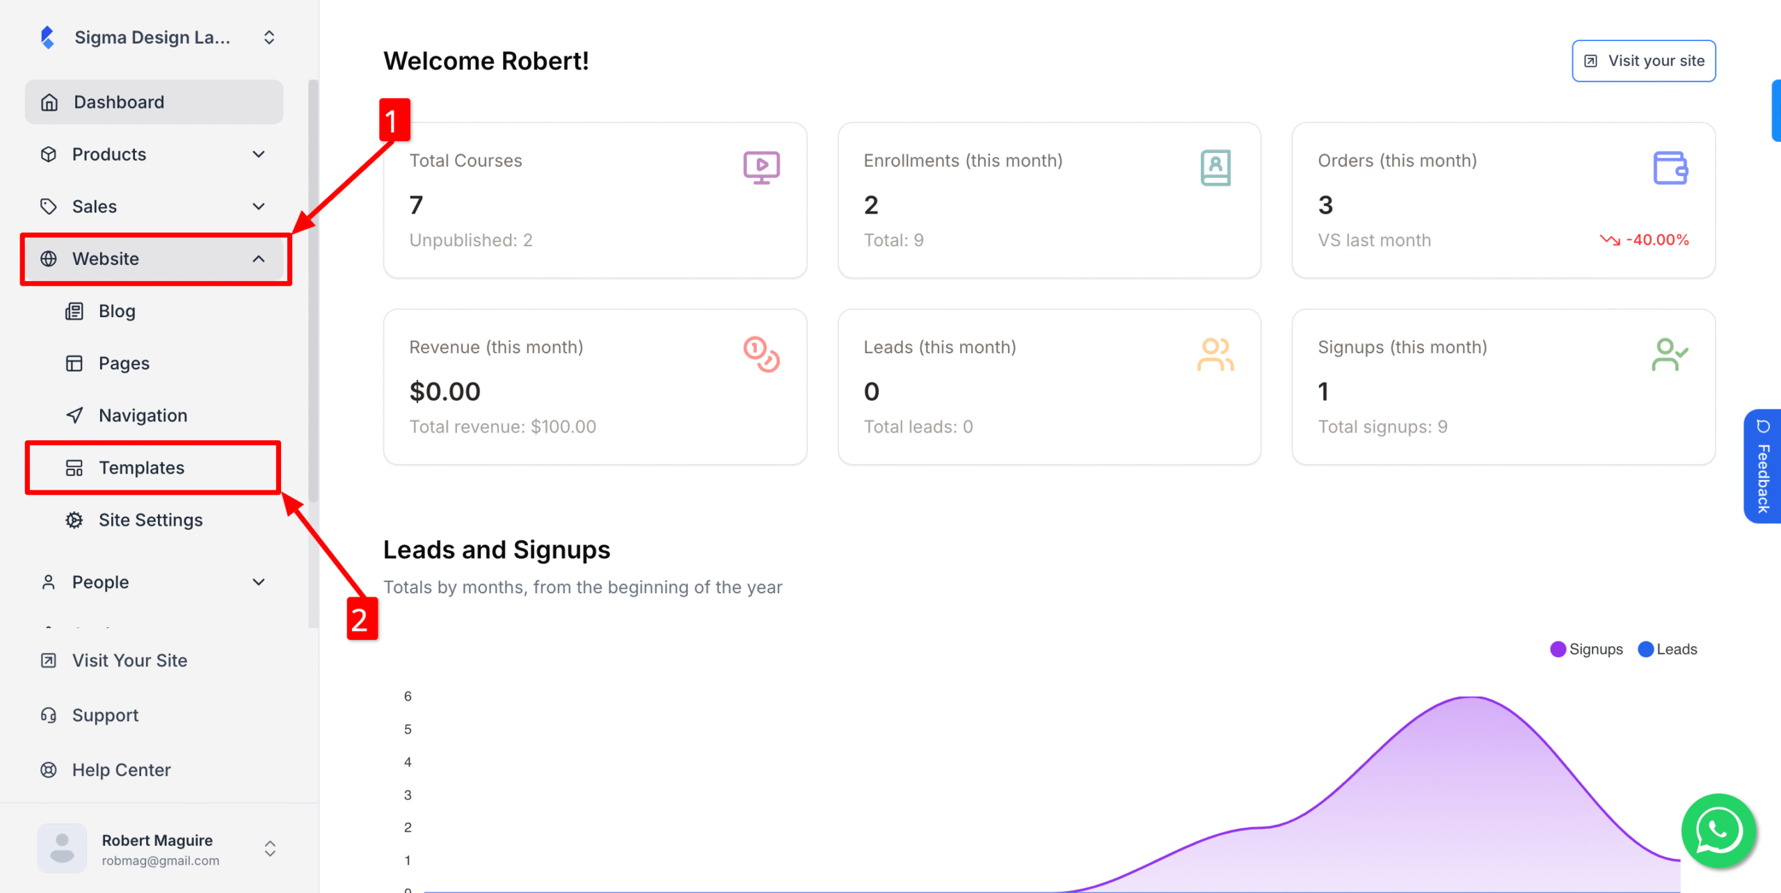The image size is (1781, 893).
Task: Click the Templates layout icon
Action: click(74, 467)
